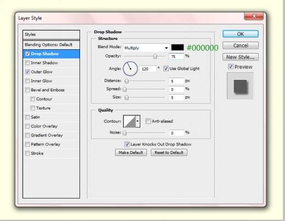Enable the Pattern Overlay checkbox

27,144
